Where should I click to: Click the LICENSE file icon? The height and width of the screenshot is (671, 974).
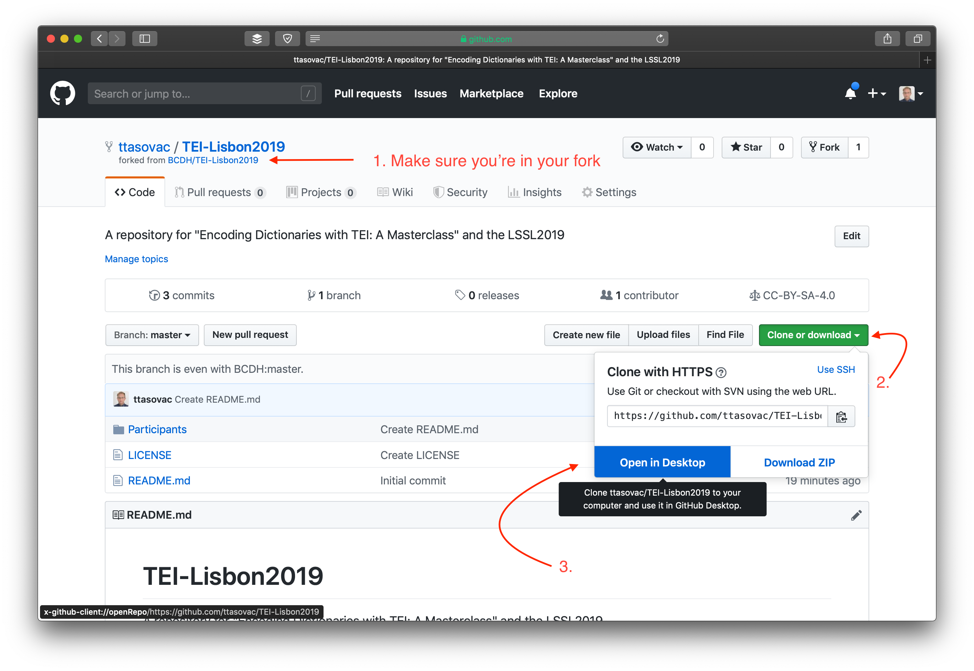point(118,455)
